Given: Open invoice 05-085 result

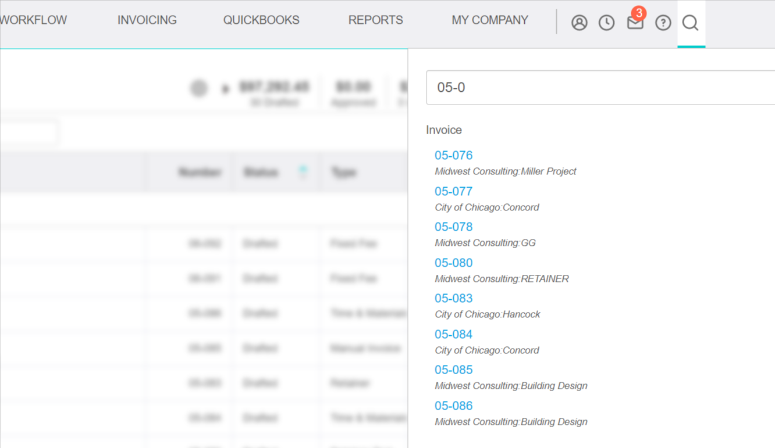Looking at the screenshot, I should pos(453,370).
